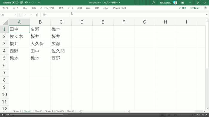Select cell B1 containing 広瀬
This screenshot has width=209, height=117.
[x=40, y=29]
